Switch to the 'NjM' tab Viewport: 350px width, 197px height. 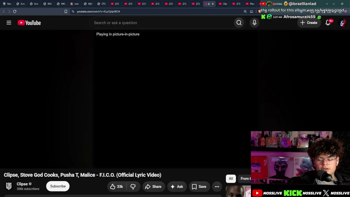(x=88, y=4)
